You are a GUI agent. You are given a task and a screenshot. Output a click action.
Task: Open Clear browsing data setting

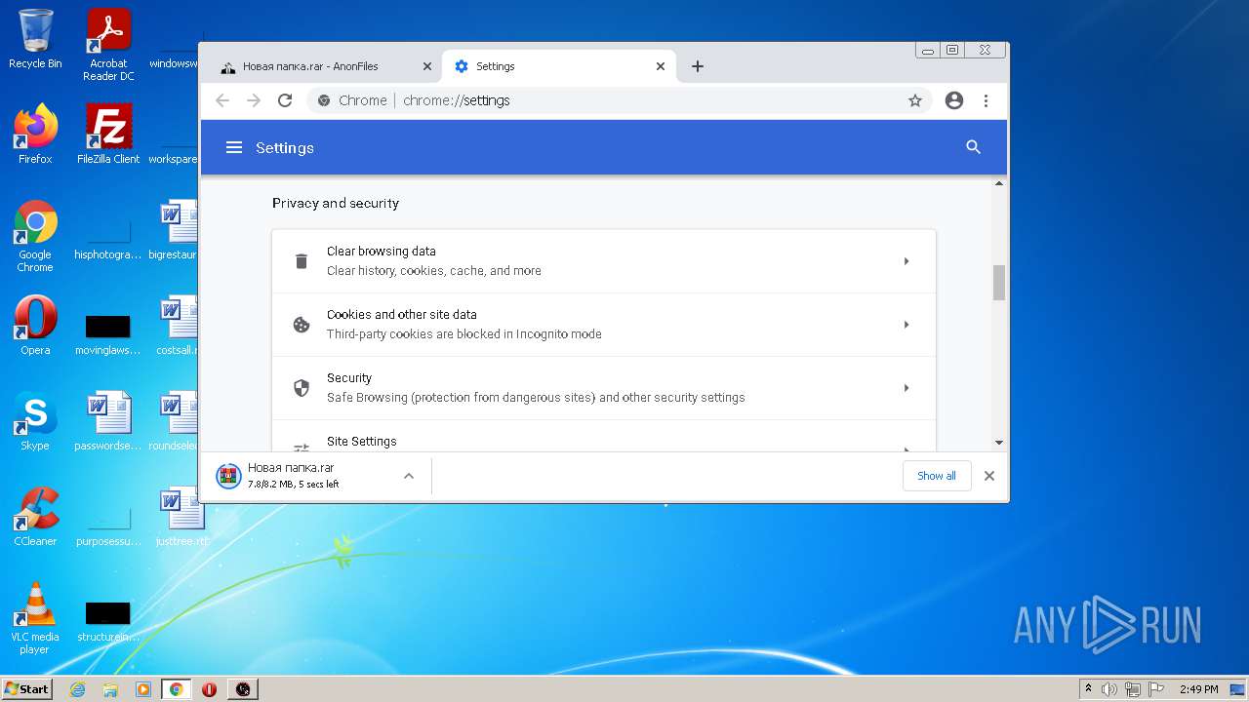(604, 261)
